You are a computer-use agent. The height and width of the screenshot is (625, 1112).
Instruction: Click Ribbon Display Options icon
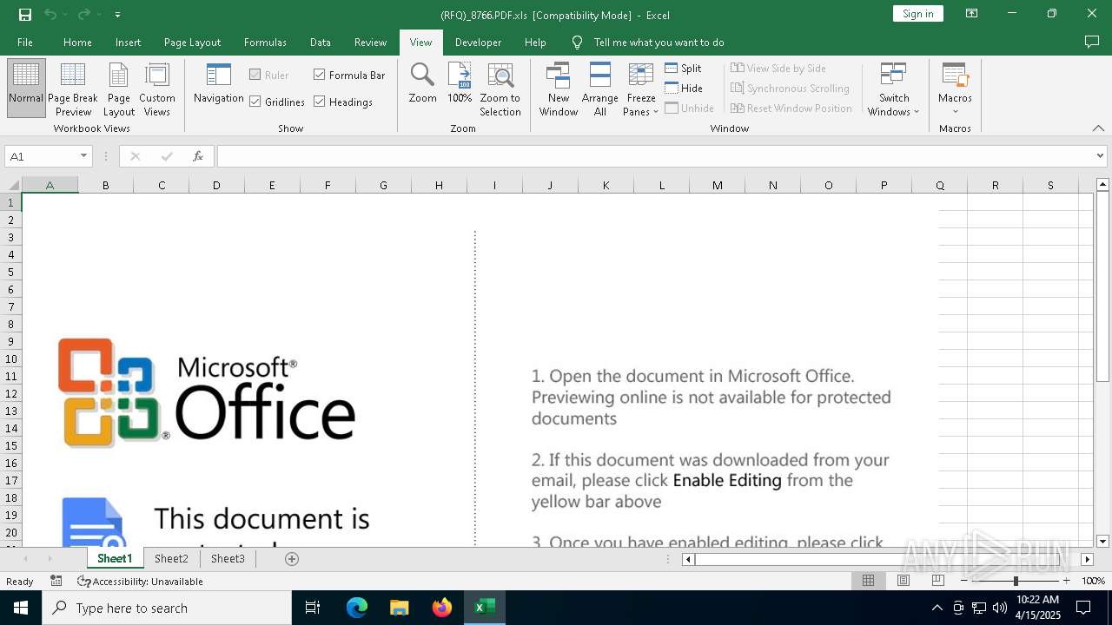click(x=972, y=14)
